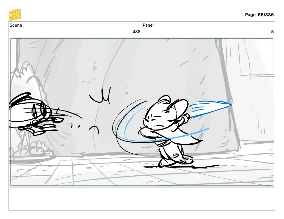
Task: Click the panel number '5'
Action: coord(272,32)
